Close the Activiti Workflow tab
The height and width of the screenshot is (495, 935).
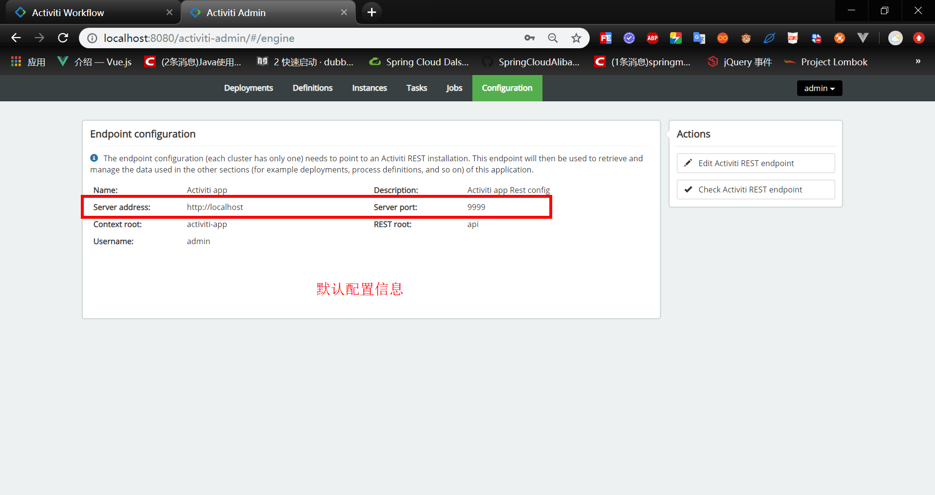(x=169, y=12)
